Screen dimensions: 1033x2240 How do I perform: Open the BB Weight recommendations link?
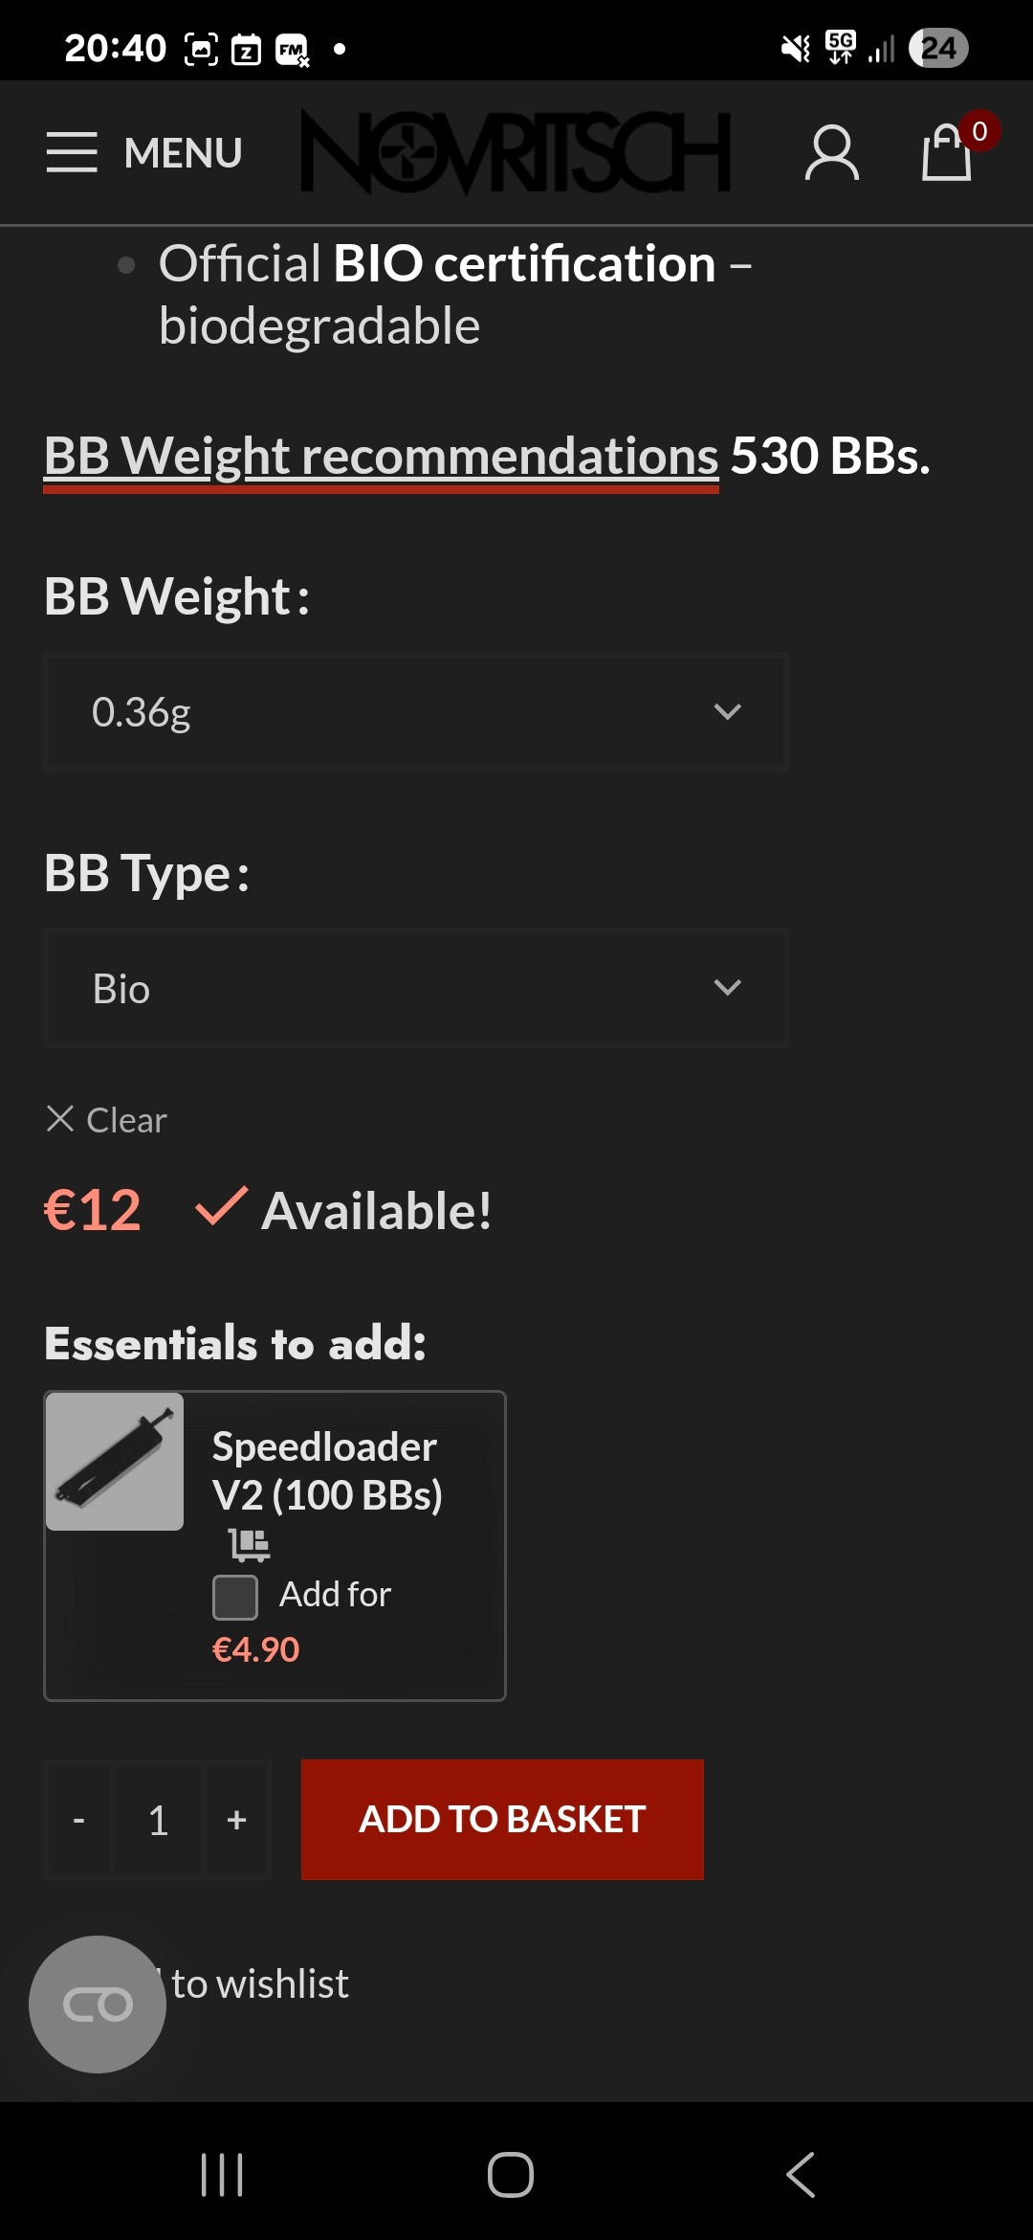point(381,456)
